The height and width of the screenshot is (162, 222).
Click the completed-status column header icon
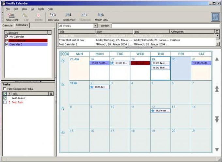tap(5, 94)
